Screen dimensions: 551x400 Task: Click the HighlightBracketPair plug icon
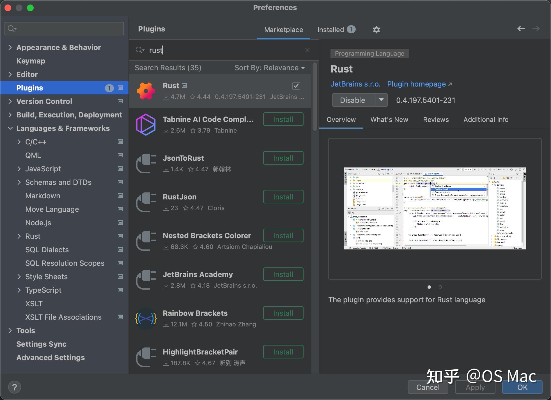[146, 357]
